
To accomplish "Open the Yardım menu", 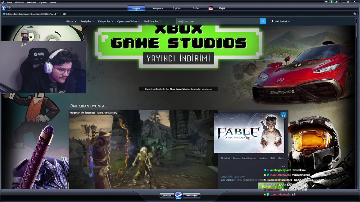I will click(53, 2).
